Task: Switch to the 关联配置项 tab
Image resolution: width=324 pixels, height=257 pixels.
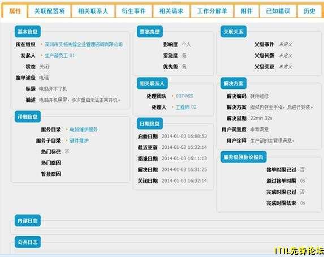Action: 49,11
